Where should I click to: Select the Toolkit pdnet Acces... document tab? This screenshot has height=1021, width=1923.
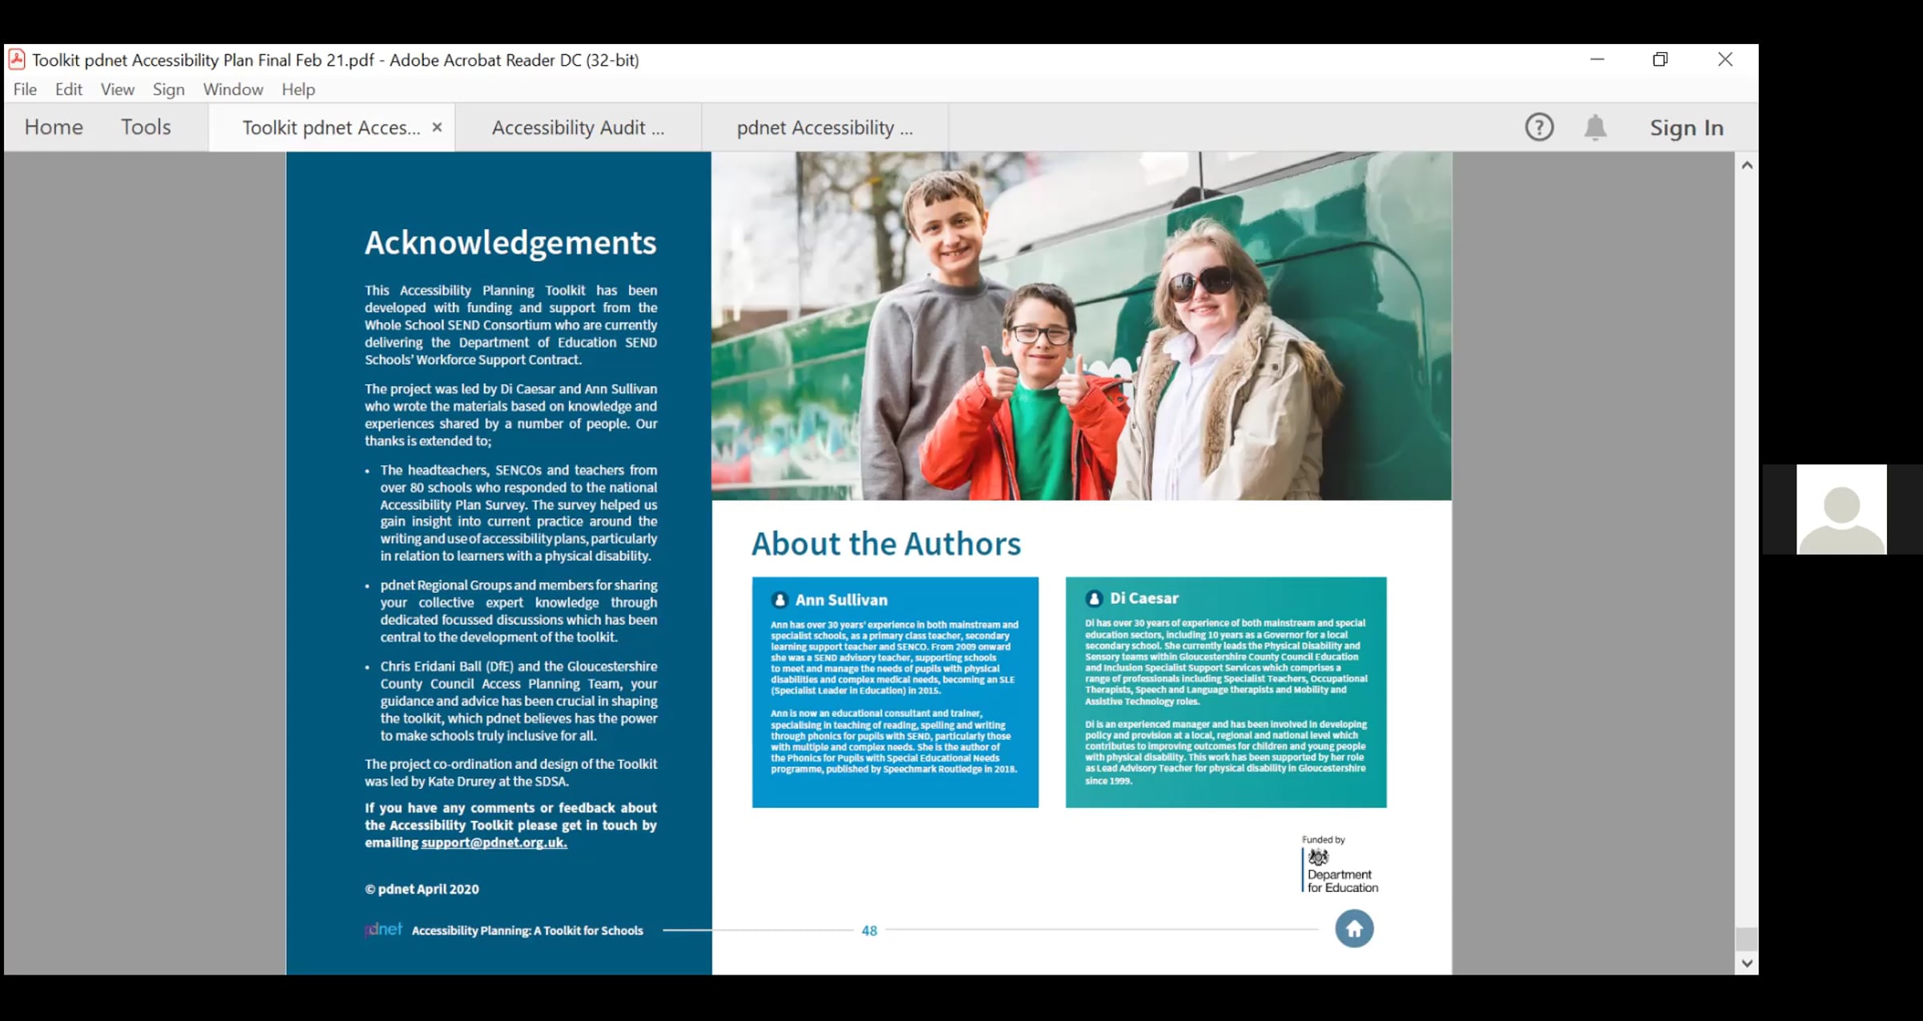coord(331,127)
